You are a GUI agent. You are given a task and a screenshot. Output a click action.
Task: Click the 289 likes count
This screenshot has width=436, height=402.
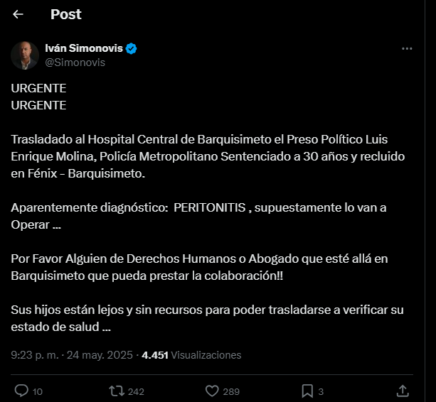[x=231, y=391]
